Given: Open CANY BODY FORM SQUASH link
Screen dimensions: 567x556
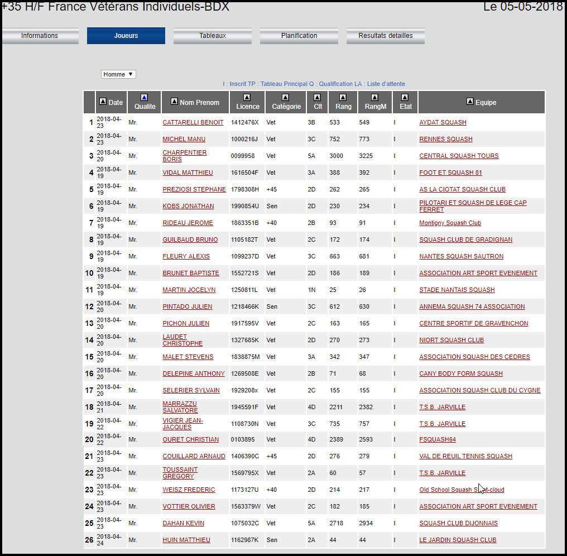Looking at the screenshot, I should 461,373.
